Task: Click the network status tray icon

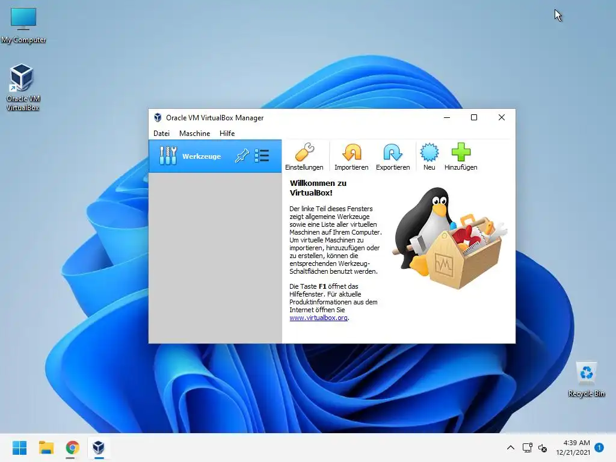Action: (527, 448)
